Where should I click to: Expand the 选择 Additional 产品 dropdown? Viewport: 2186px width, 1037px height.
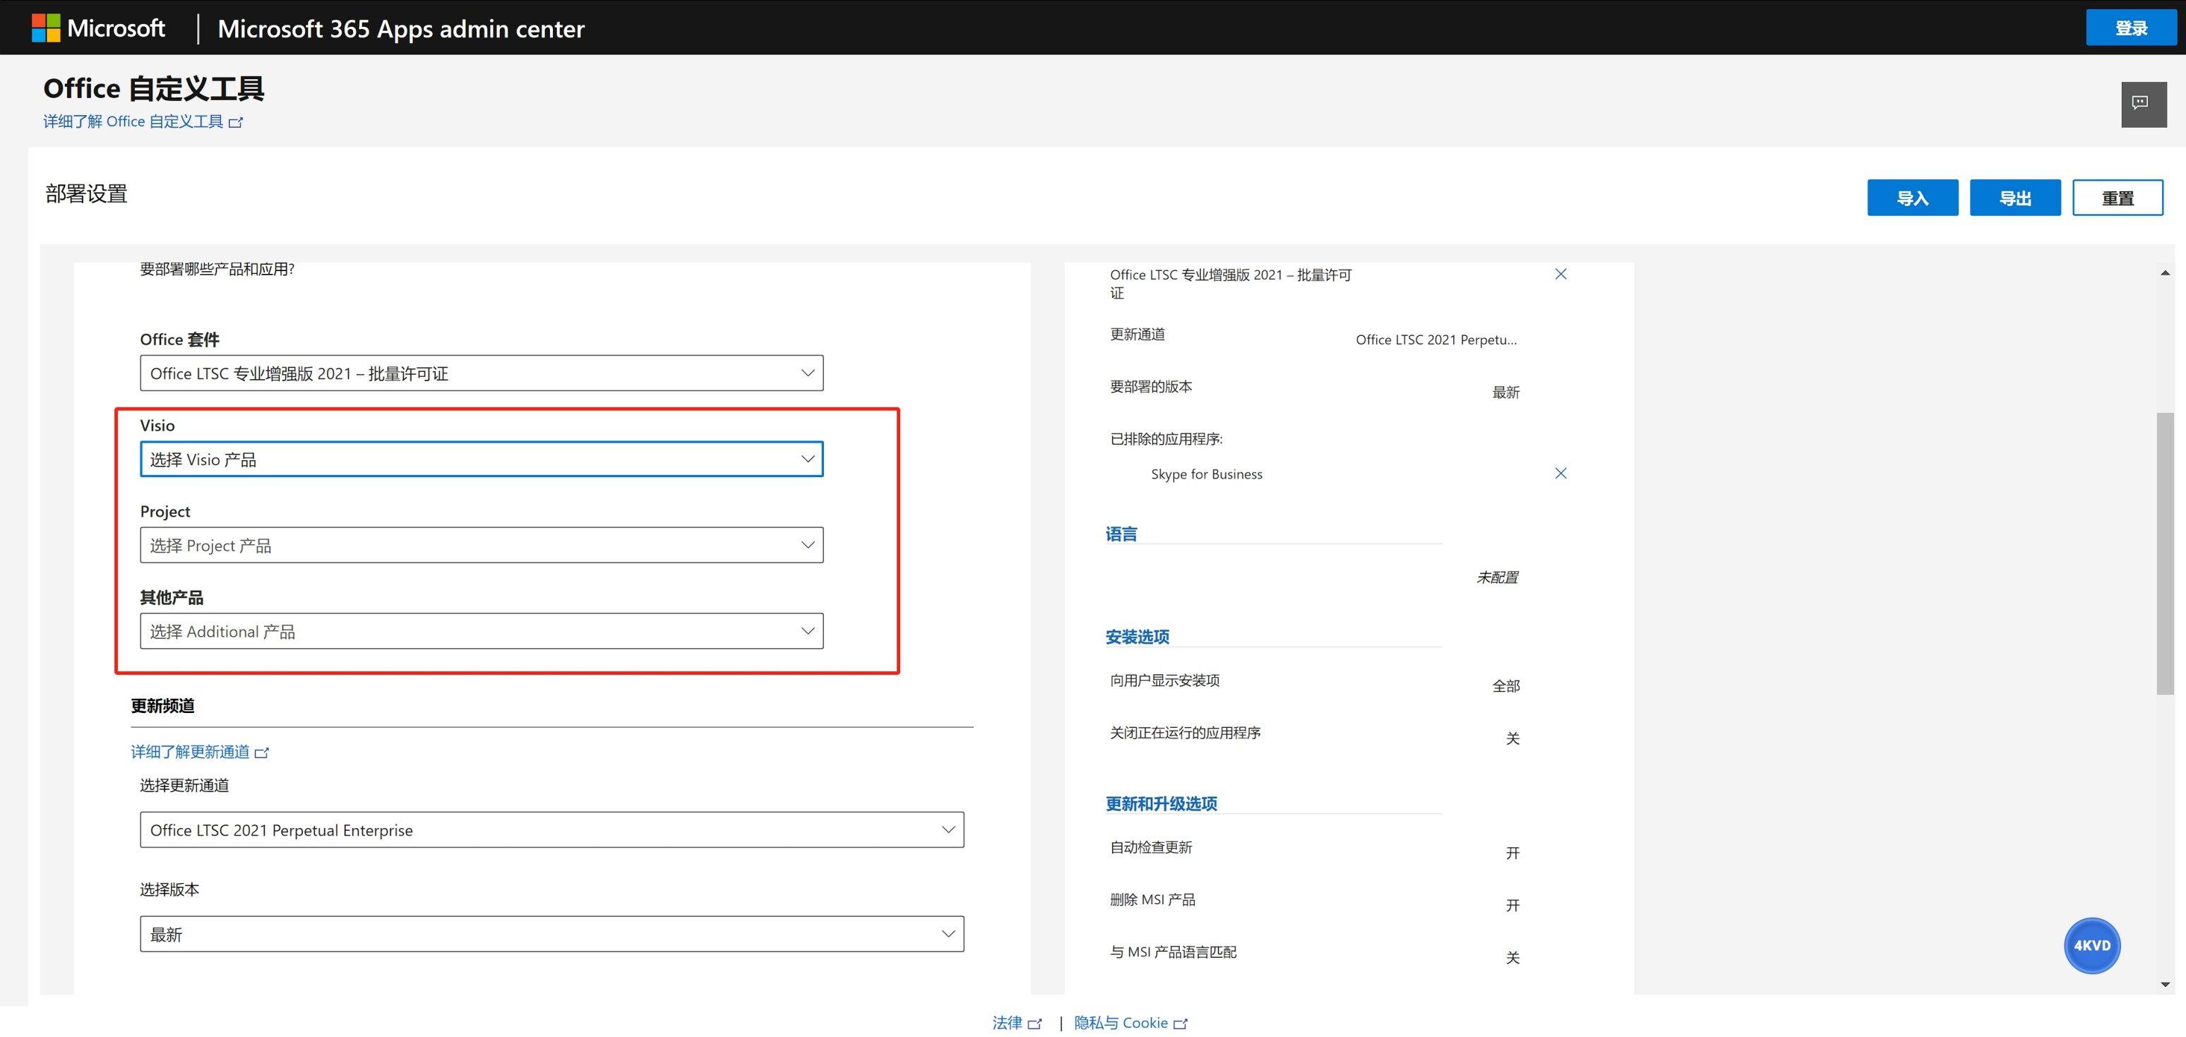point(481,631)
